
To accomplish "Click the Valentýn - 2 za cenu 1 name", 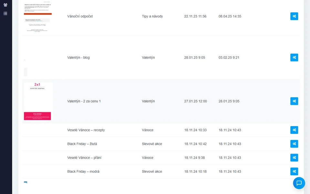I will 84,101.
